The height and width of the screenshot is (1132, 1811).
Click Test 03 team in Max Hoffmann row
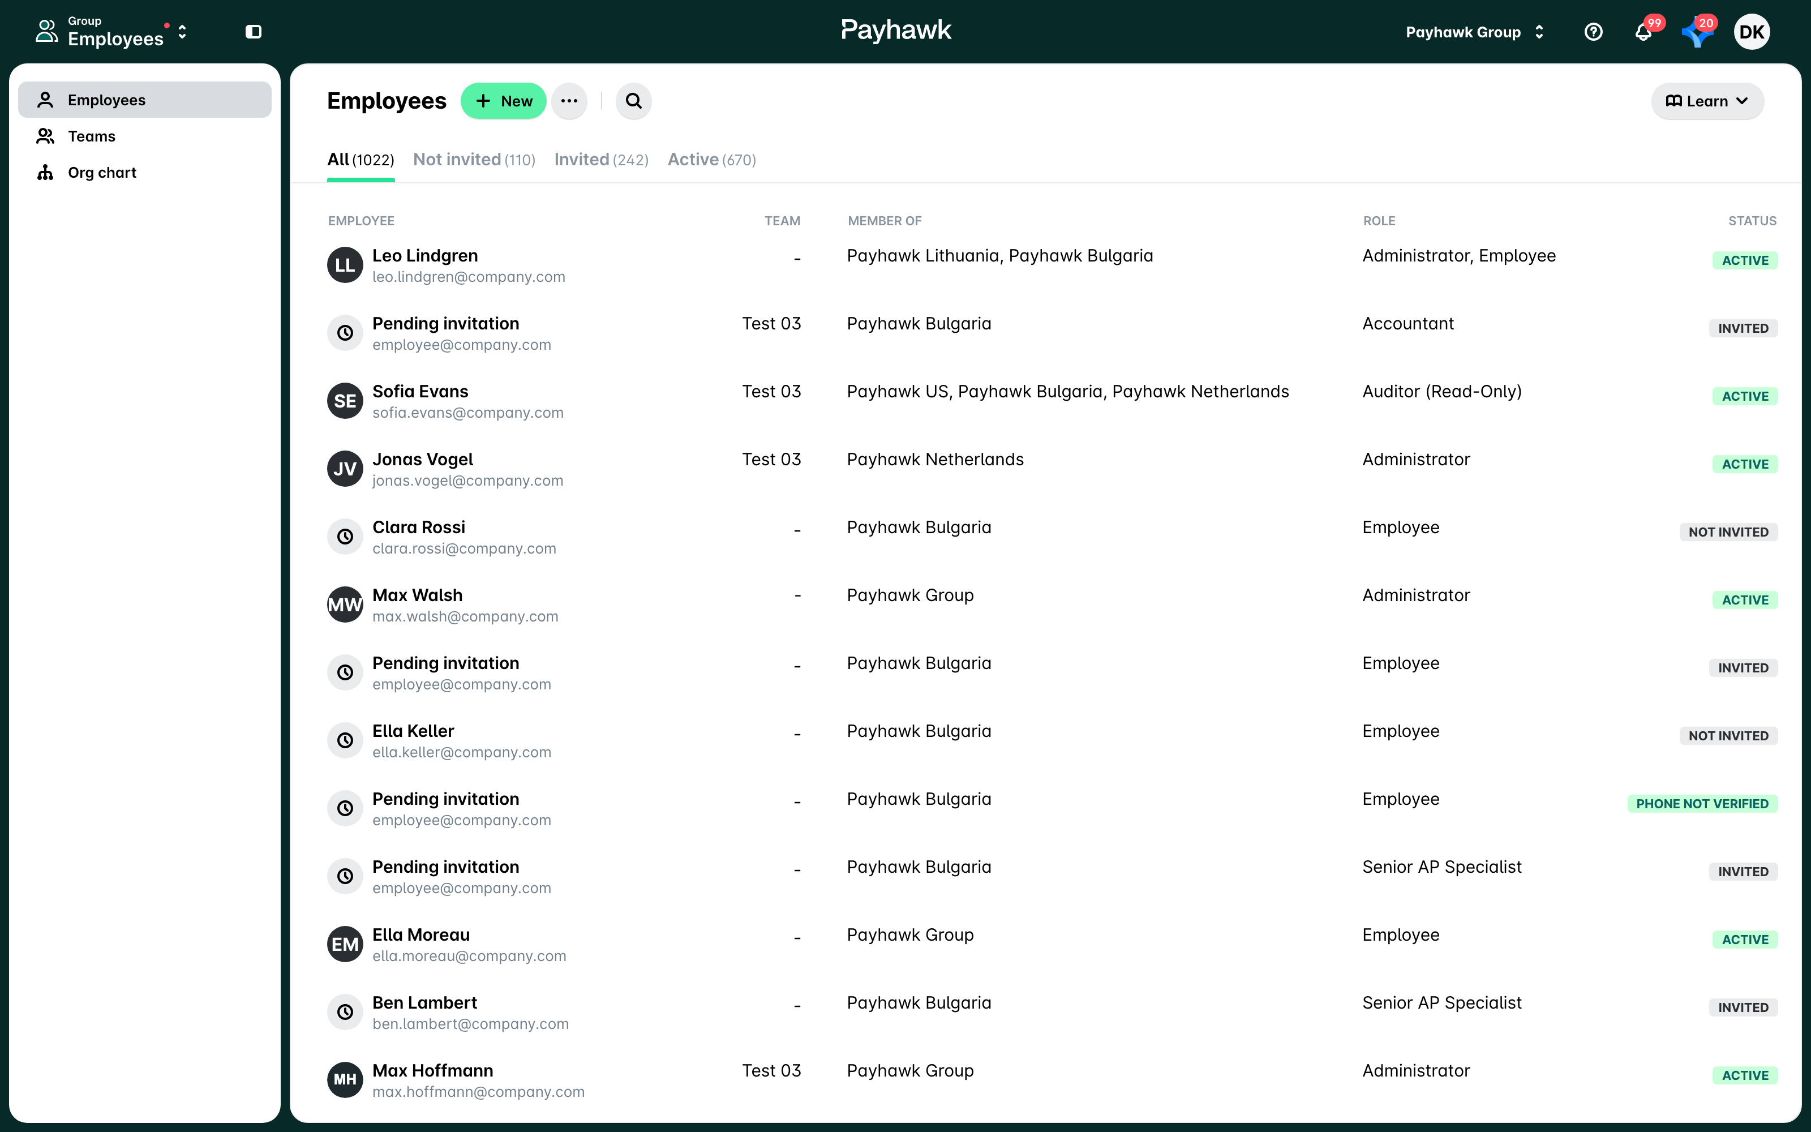(771, 1071)
